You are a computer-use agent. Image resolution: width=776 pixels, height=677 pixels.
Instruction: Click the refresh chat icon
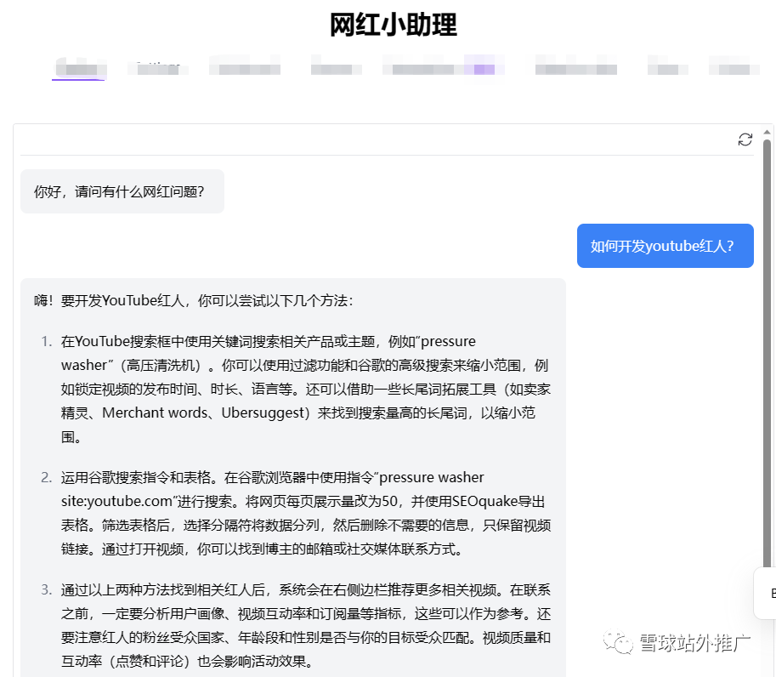click(745, 139)
